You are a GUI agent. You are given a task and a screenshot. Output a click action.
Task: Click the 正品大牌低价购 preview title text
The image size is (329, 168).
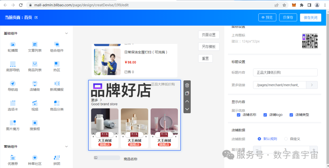click(163, 84)
